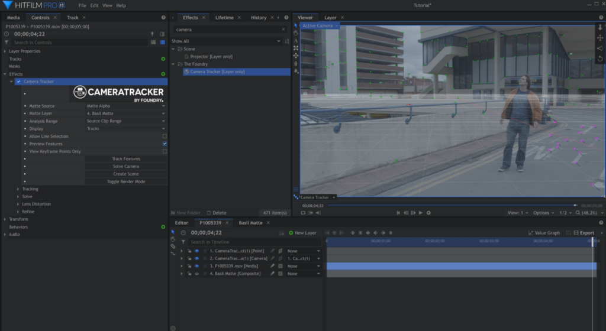Open the Edit menu
606x331 pixels.
94,5
